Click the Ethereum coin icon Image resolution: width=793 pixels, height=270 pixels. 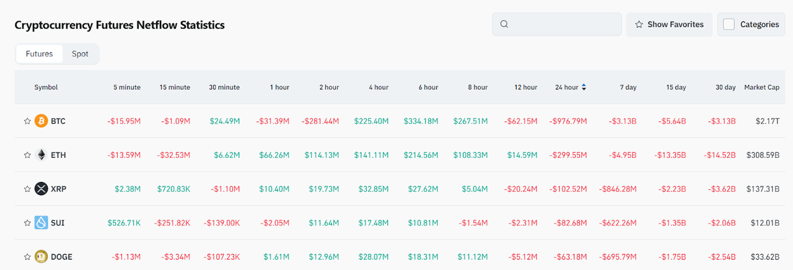tap(42, 155)
